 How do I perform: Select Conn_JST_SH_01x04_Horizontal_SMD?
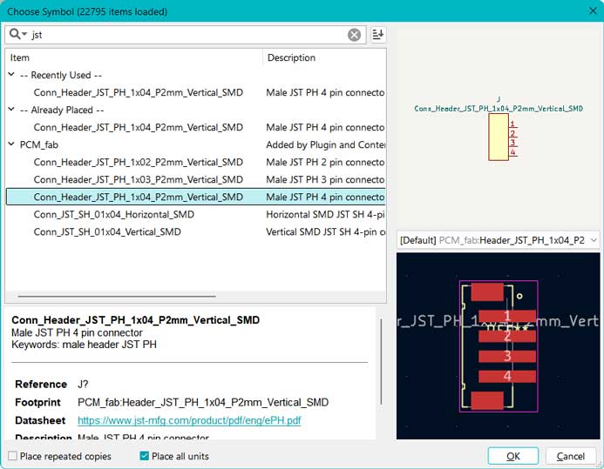coord(196,215)
